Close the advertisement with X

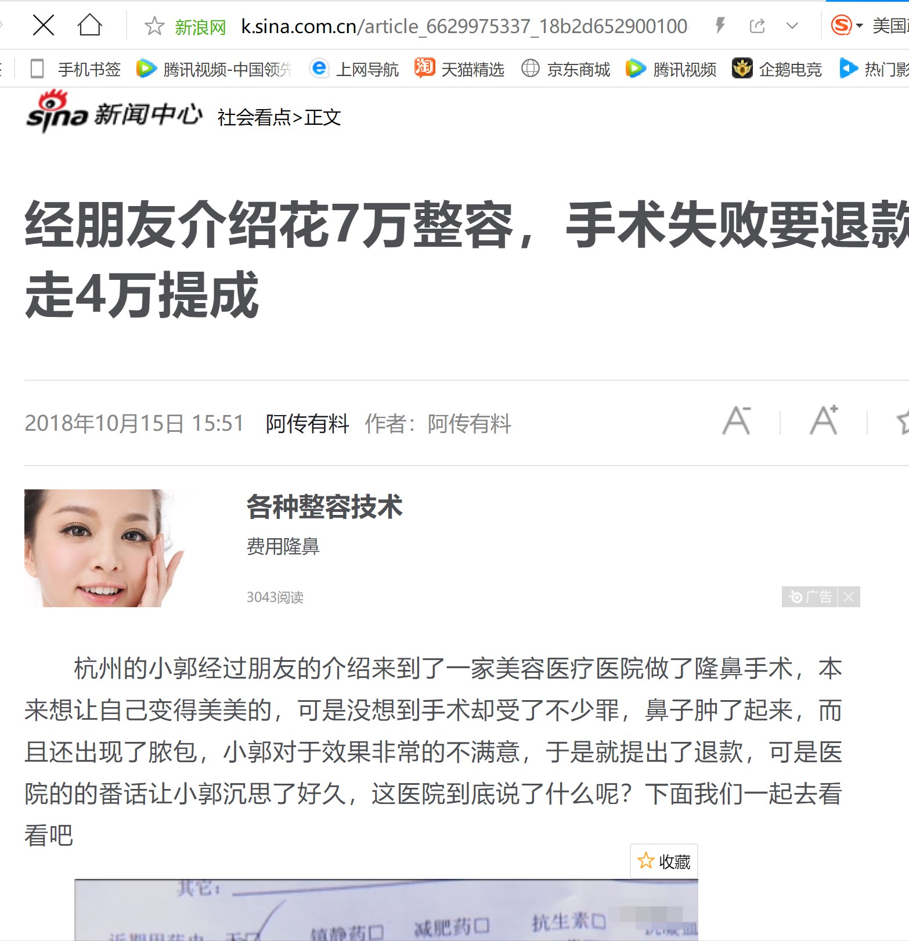[849, 597]
